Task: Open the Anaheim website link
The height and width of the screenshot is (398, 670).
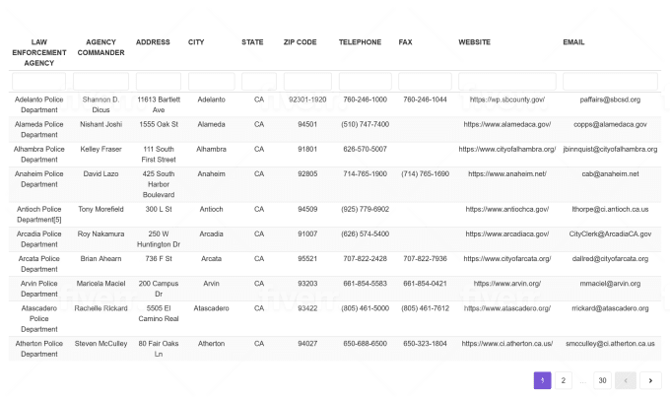Action: (506, 173)
